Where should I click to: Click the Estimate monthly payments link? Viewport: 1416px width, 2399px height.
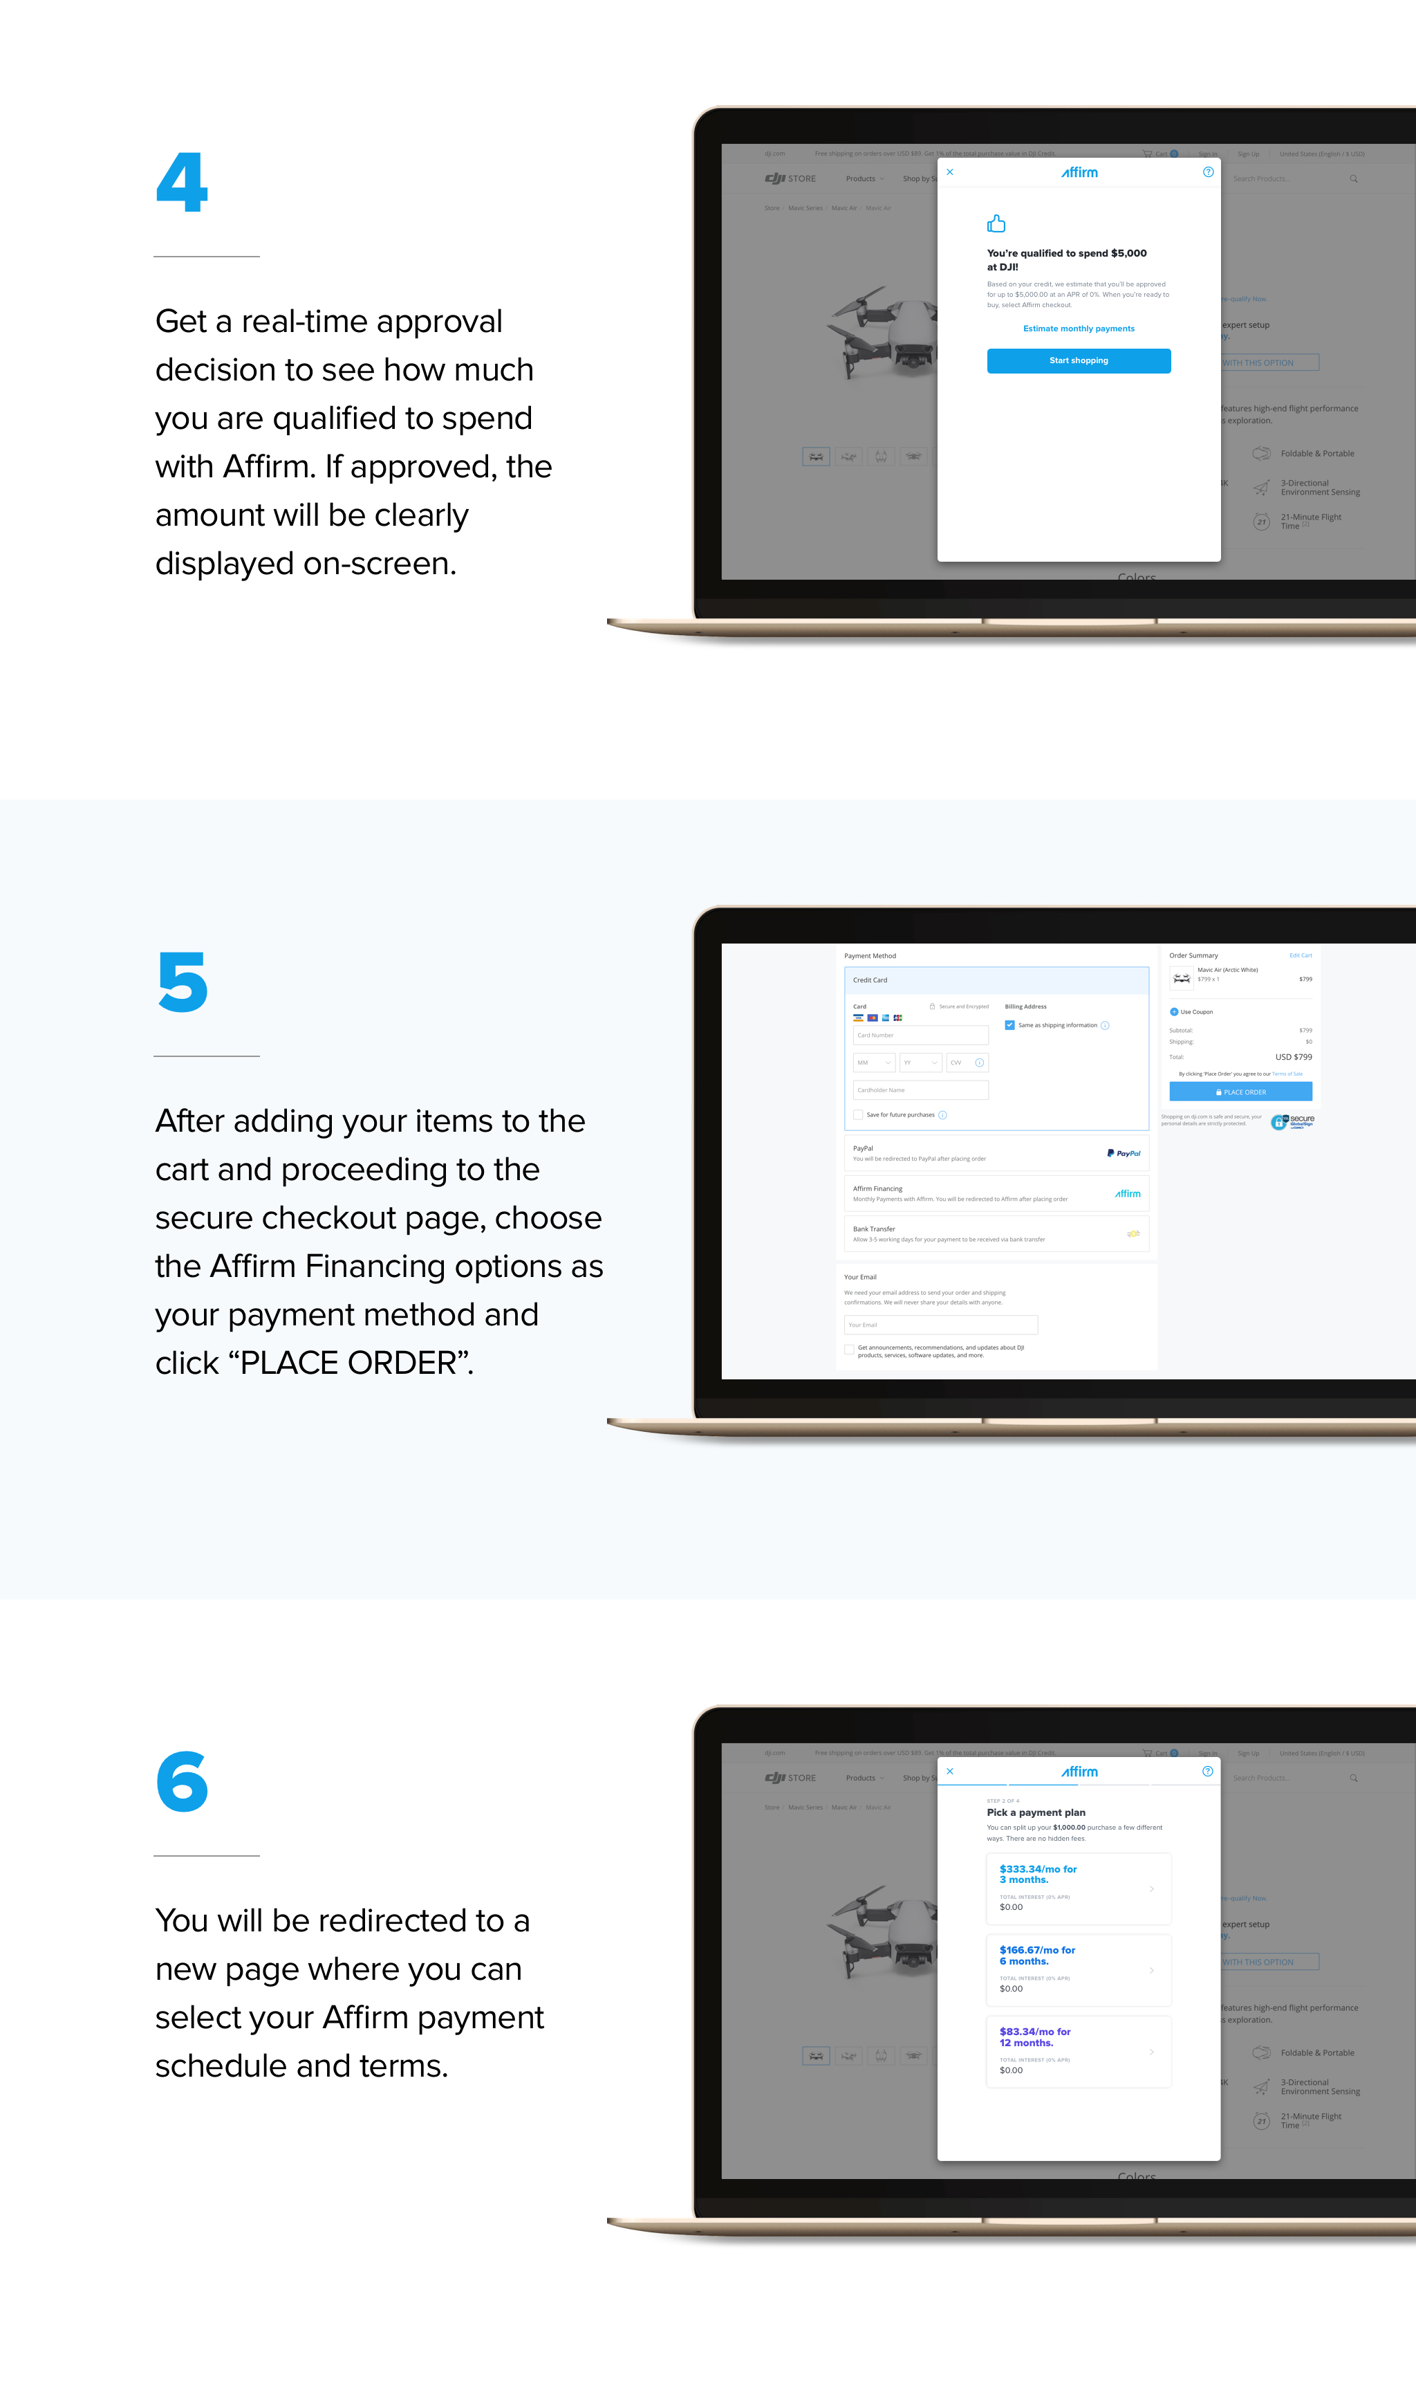(x=1079, y=329)
